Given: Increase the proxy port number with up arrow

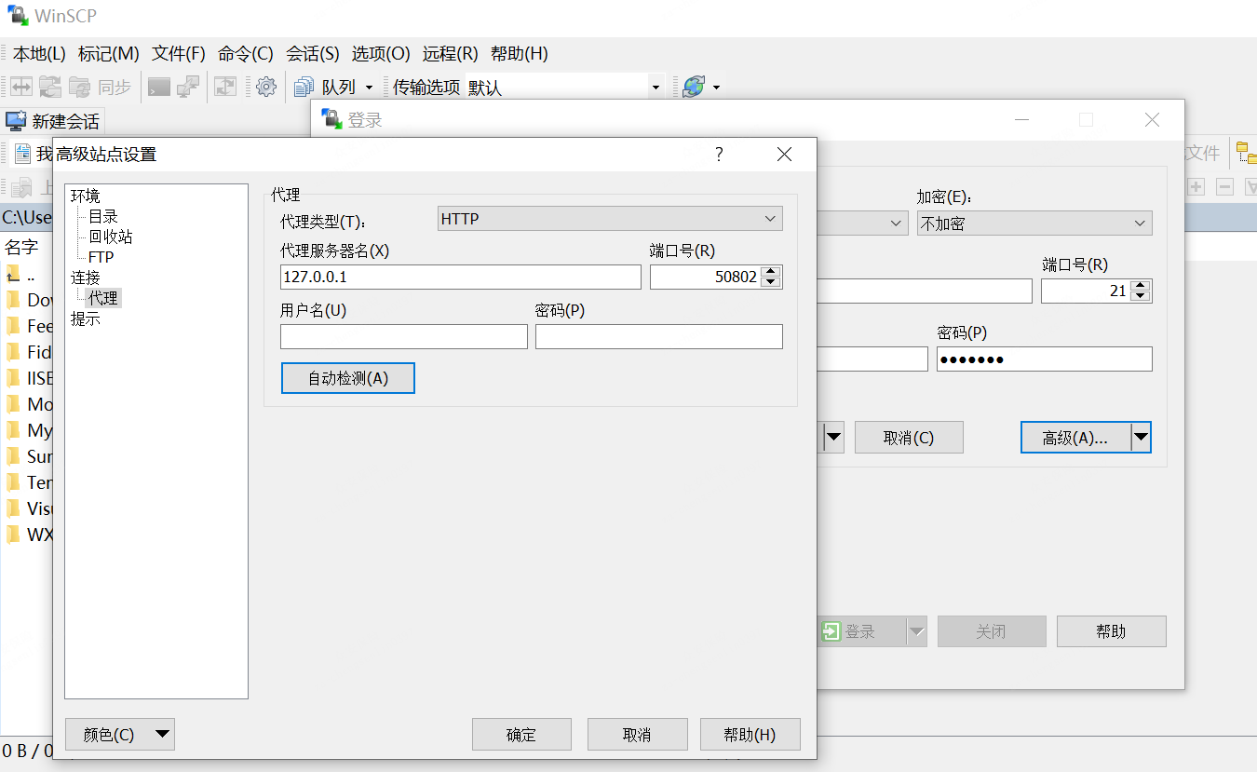Looking at the screenshot, I should tap(770, 272).
